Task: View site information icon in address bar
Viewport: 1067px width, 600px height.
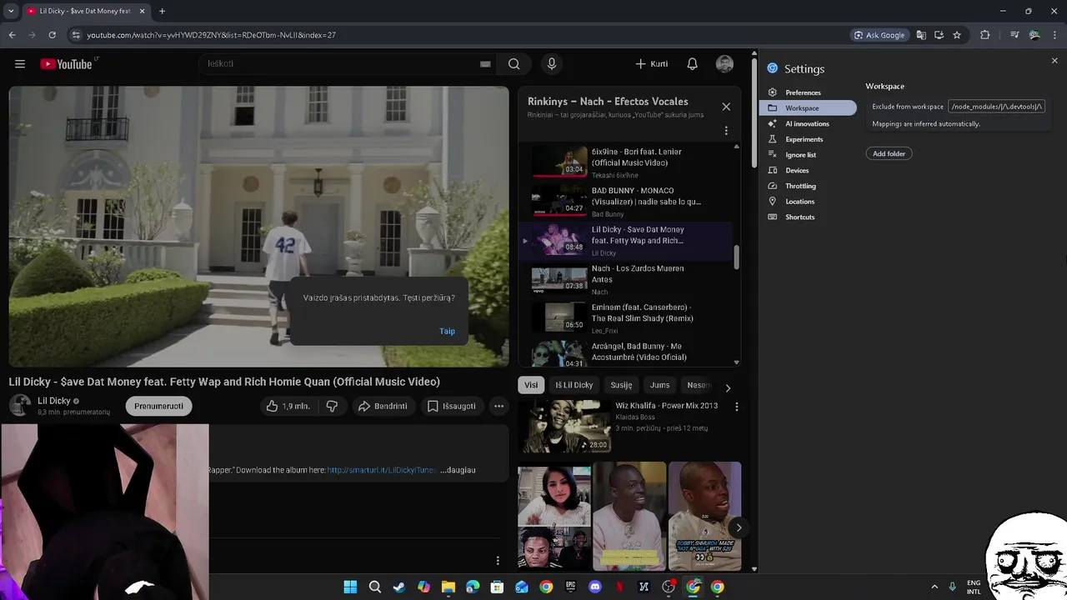Action: [76, 35]
